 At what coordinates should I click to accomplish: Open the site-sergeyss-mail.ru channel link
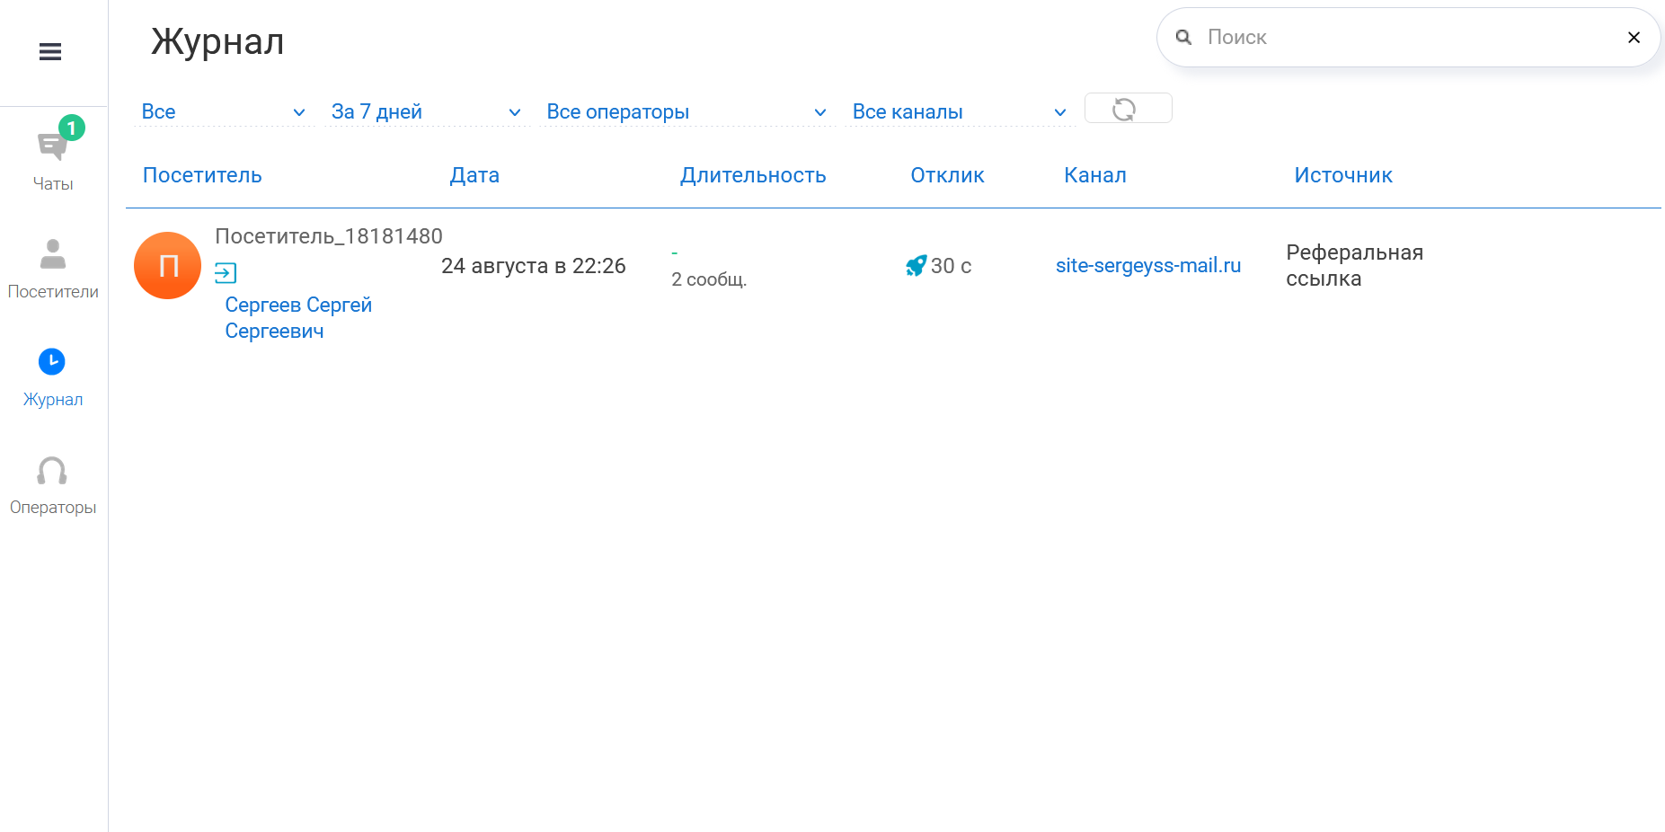coord(1147,266)
